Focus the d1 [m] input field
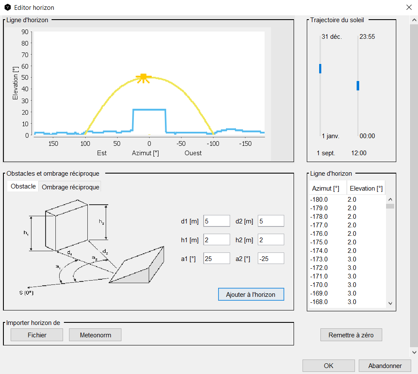 tap(216, 221)
